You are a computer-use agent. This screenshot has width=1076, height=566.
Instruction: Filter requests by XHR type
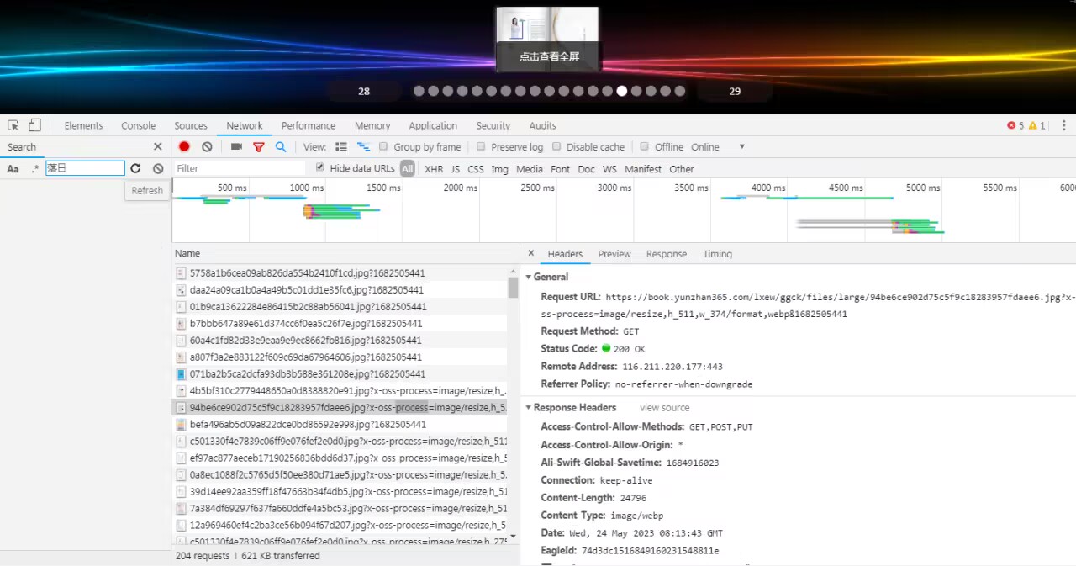pyautogui.click(x=434, y=169)
